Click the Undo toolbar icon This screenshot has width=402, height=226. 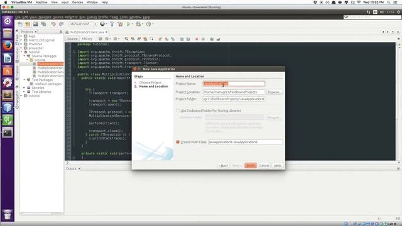[x=53, y=24]
